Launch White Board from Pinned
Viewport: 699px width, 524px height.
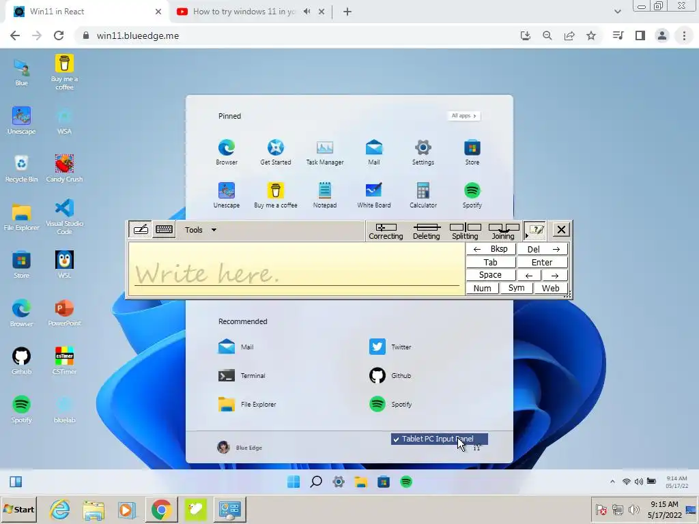point(373,195)
